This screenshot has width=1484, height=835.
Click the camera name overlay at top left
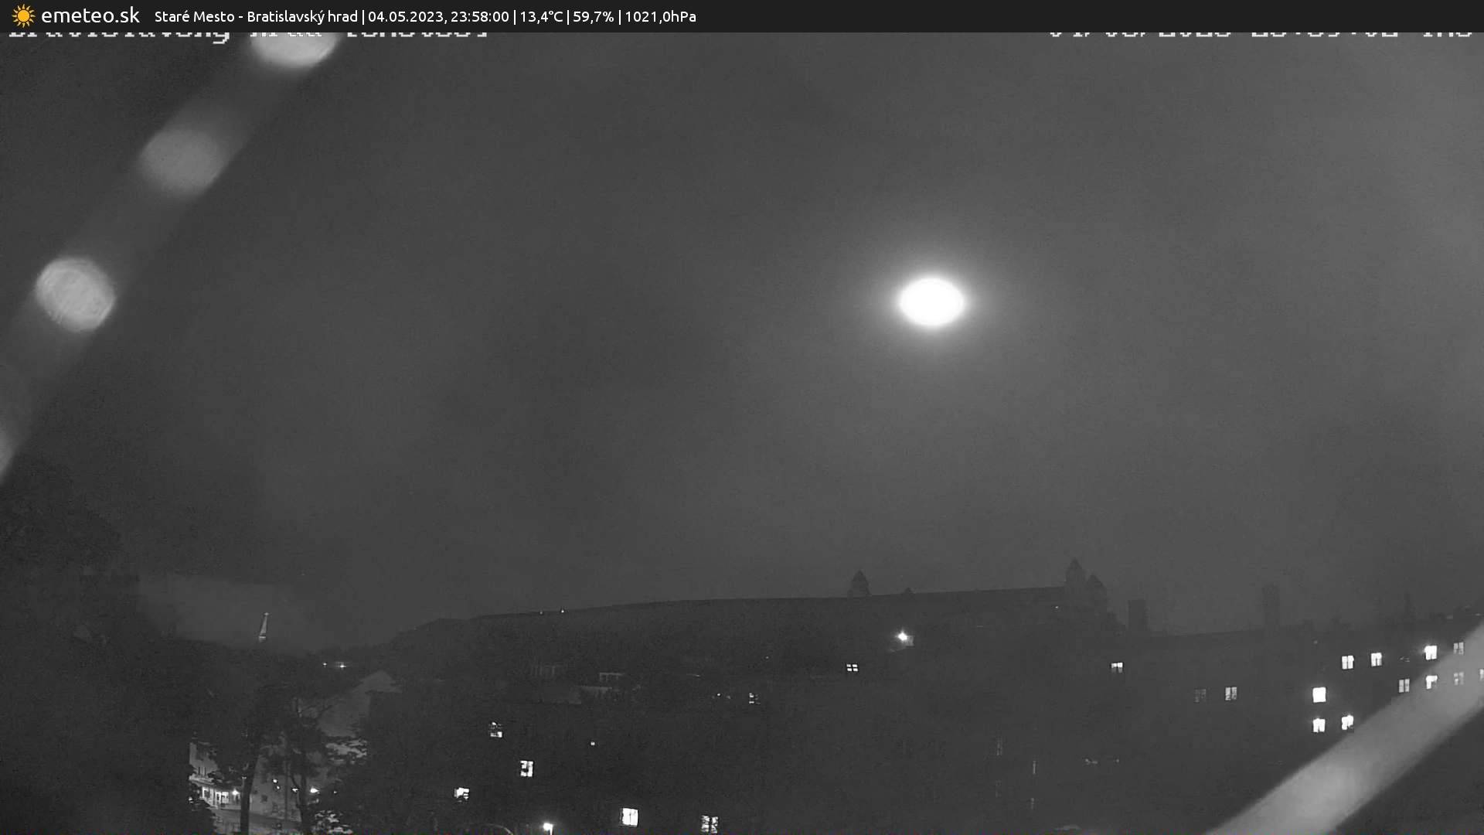coord(247,34)
